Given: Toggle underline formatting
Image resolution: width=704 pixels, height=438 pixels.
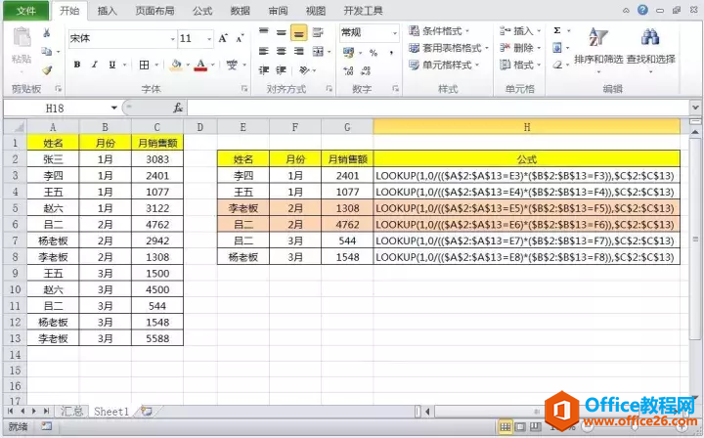Looking at the screenshot, I should (x=112, y=65).
